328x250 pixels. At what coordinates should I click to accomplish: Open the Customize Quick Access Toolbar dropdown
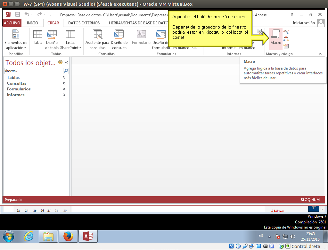point(51,15)
